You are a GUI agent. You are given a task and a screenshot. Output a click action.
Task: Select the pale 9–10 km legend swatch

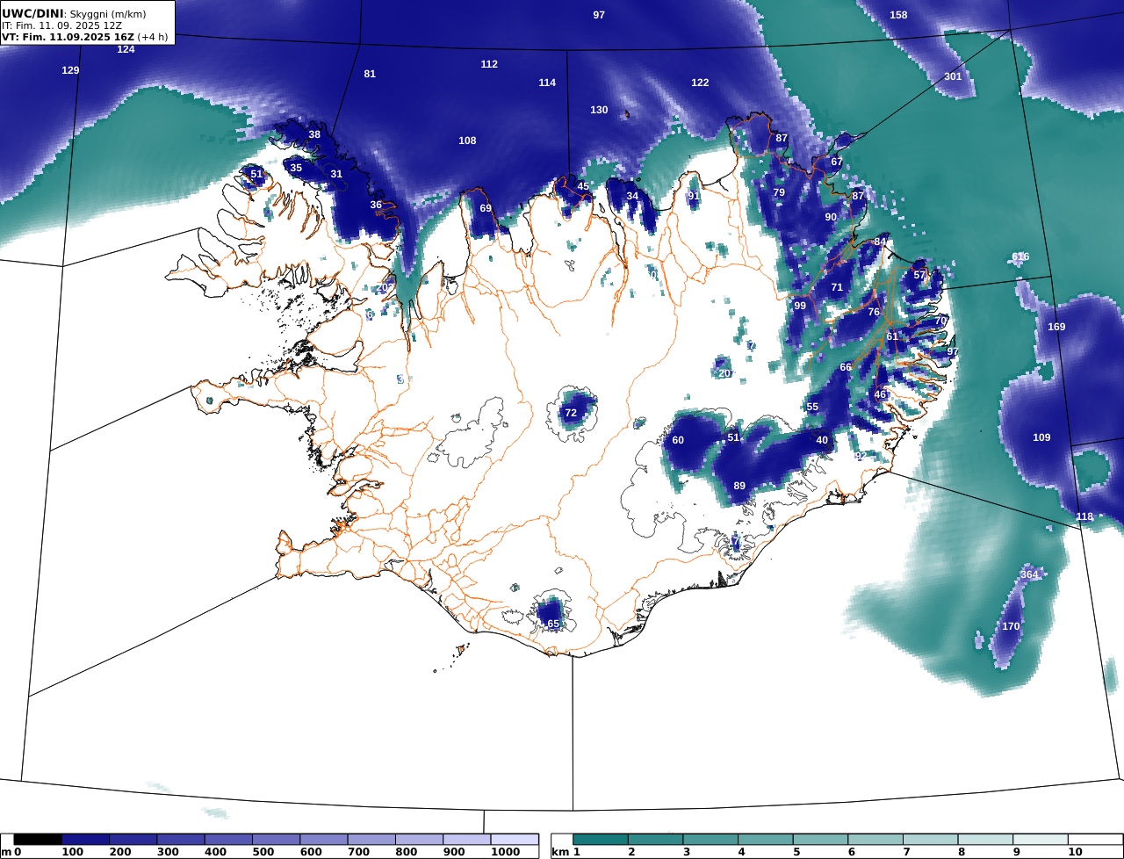click(1041, 840)
